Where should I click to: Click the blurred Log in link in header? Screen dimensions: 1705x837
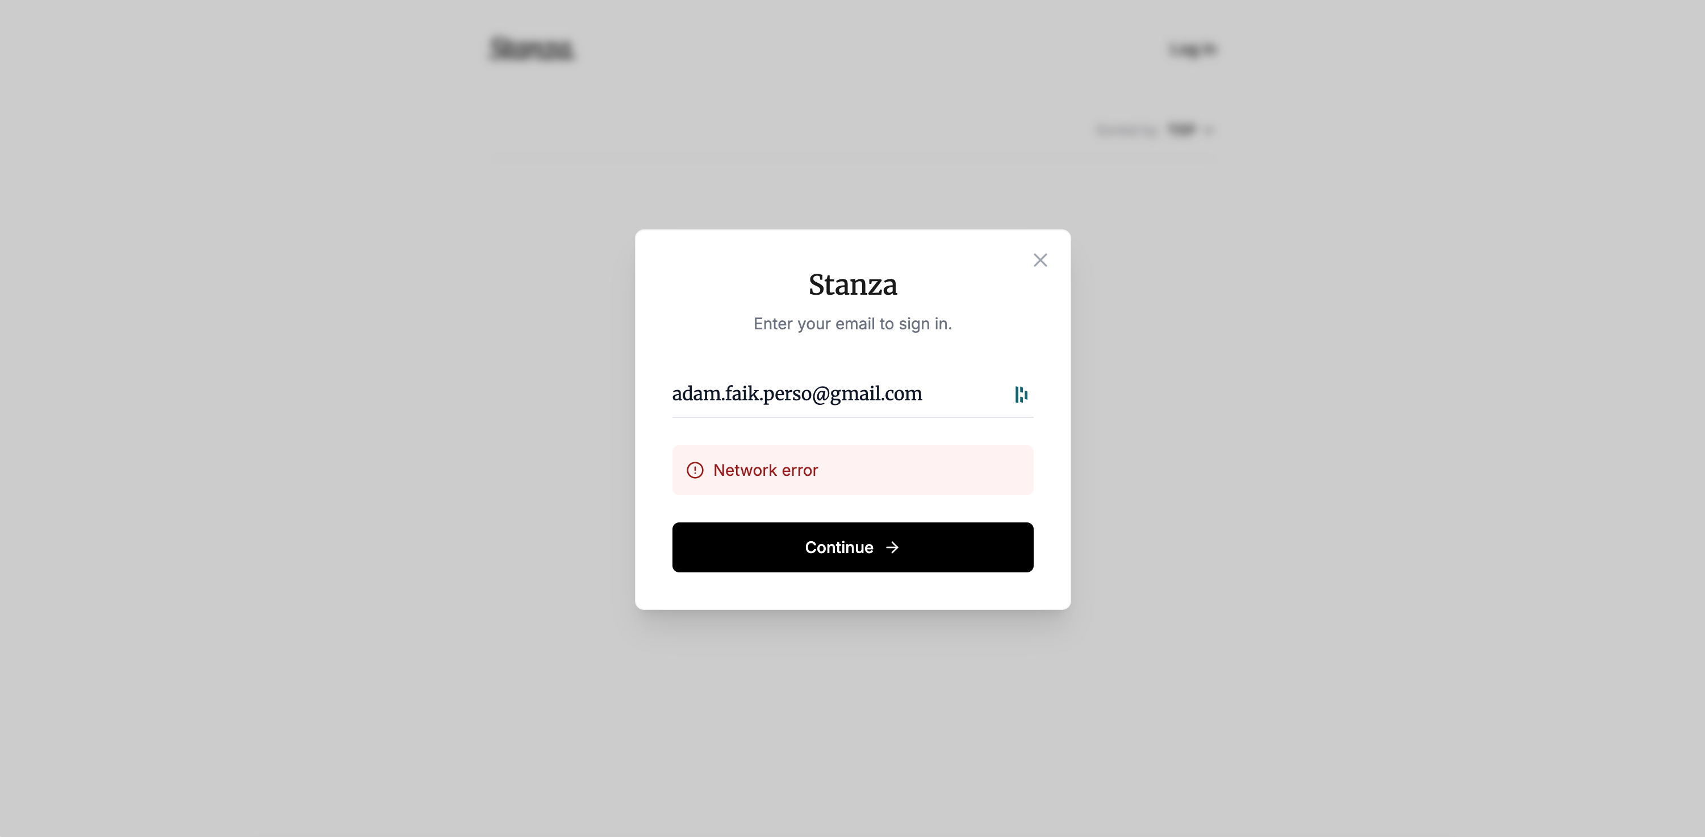[1192, 49]
